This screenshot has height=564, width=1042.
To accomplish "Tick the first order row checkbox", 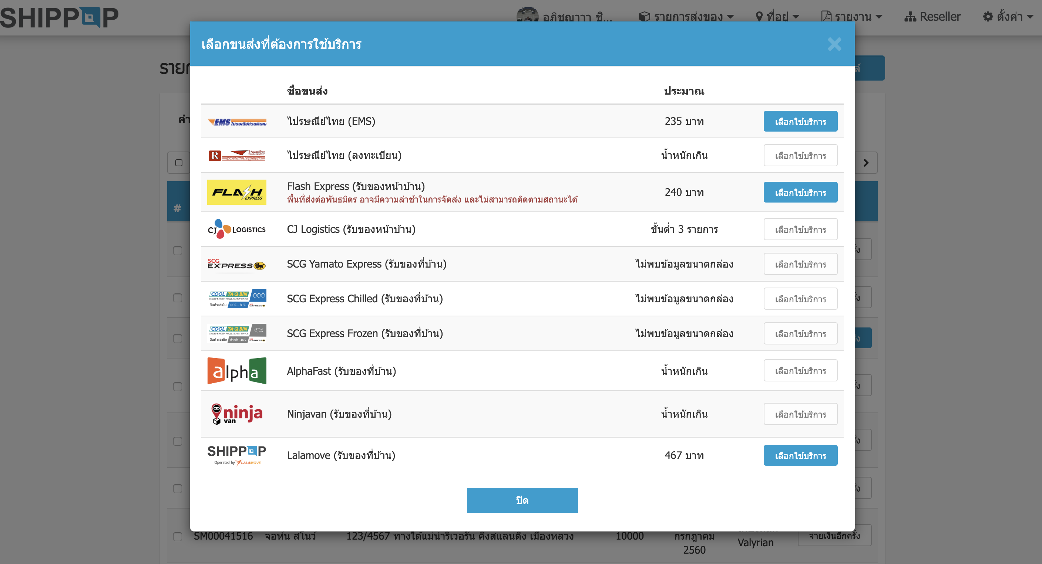I will click(x=178, y=251).
